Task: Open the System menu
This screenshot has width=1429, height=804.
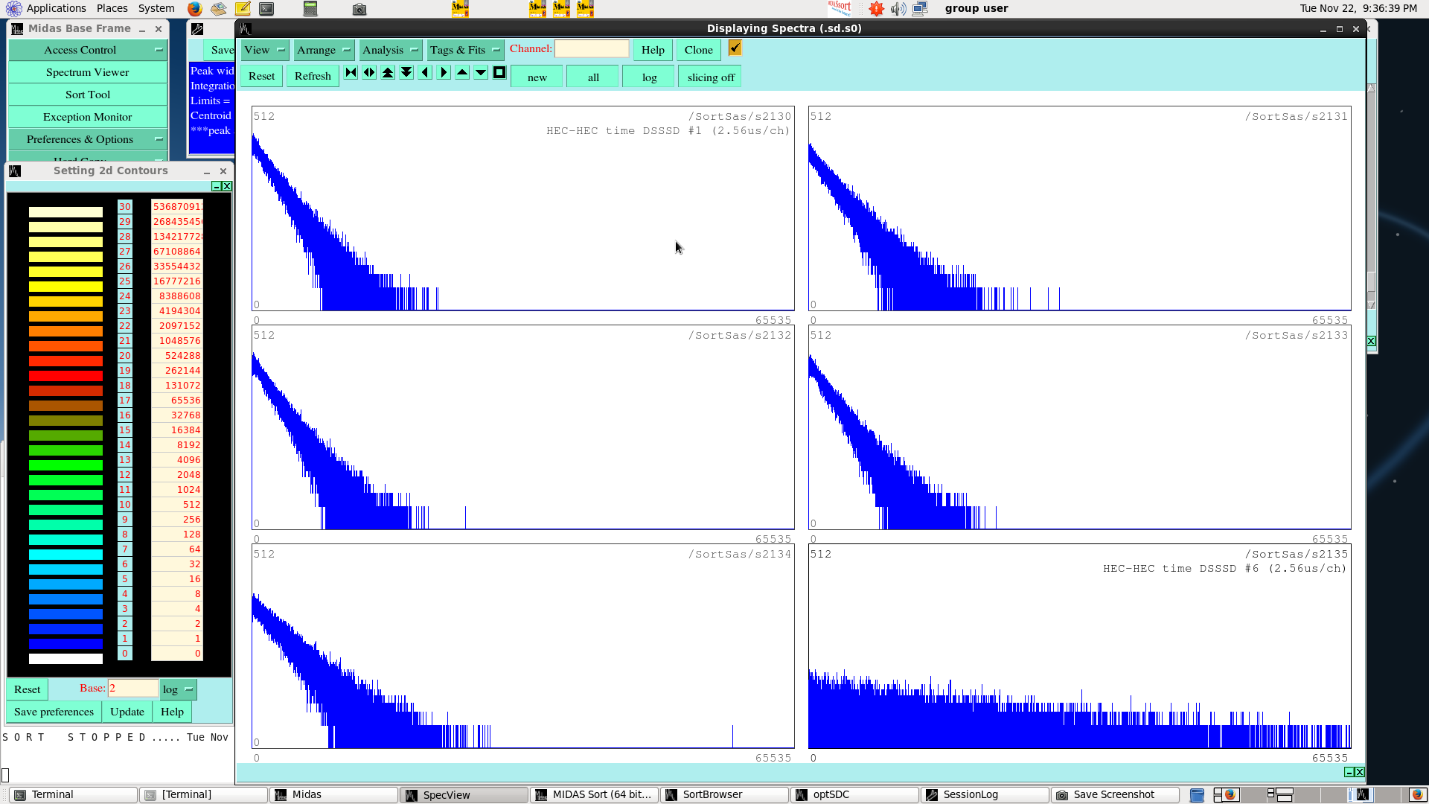Action: click(156, 8)
